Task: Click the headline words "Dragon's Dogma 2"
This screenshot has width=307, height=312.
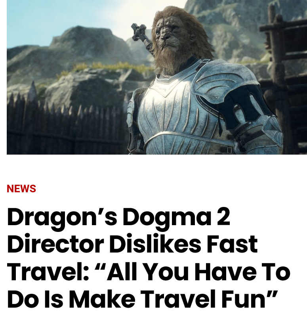Action: 118,217
